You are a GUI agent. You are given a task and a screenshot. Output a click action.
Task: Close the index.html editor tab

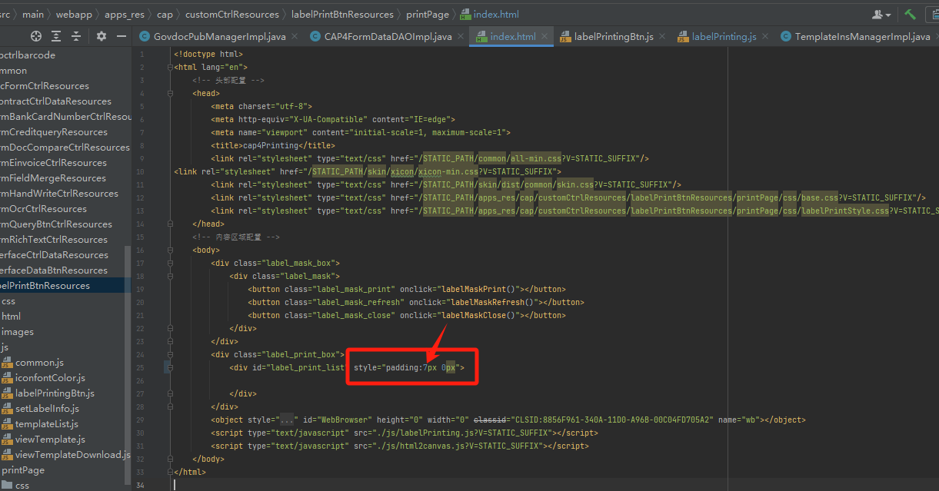coord(544,36)
